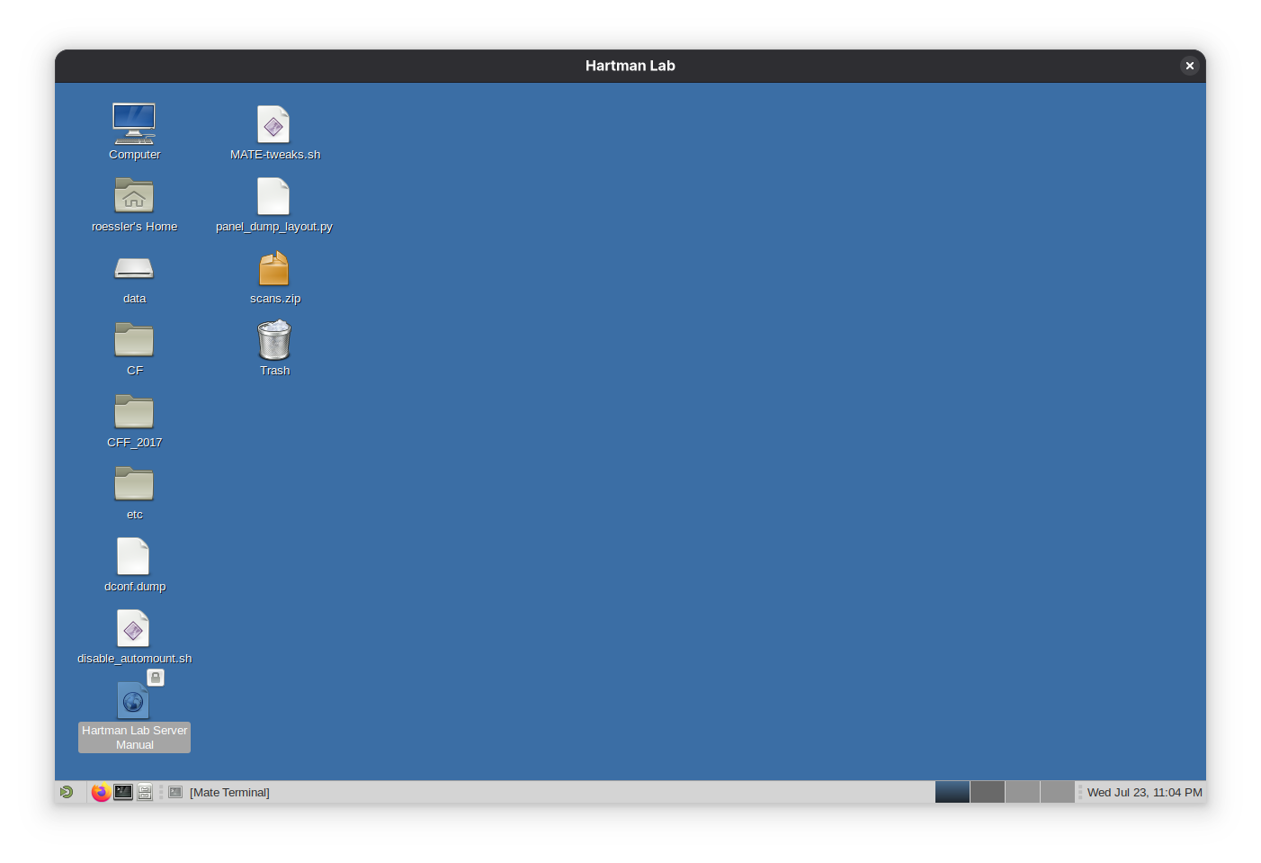
Task: Open the data drive on the desktop
Action: pyautogui.click(x=133, y=268)
